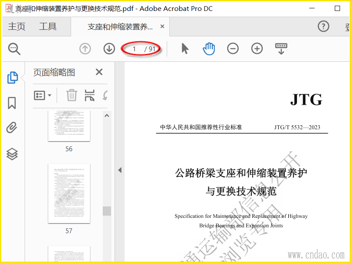The width and height of the screenshot is (351, 263).
Task: Click the 57 page label
Action: (69, 231)
